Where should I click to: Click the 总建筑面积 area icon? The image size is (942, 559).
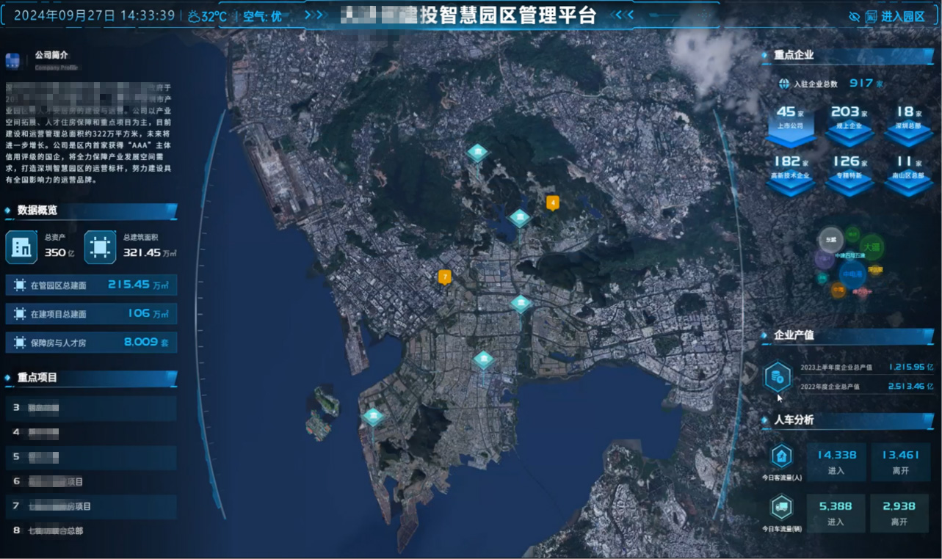[100, 247]
